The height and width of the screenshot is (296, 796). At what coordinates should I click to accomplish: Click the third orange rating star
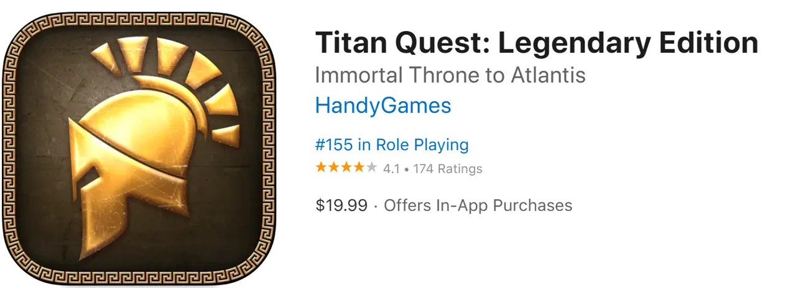[x=346, y=168]
